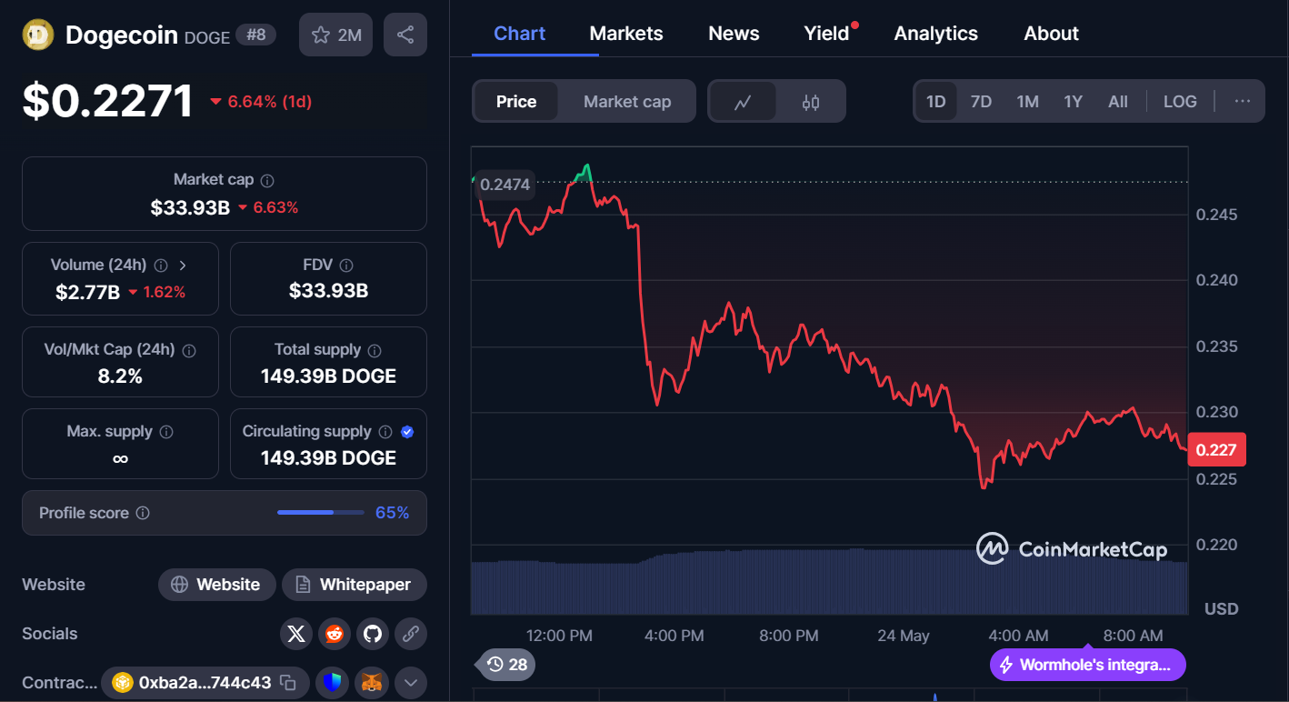The height and width of the screenshot is (702, 1289).
Task: Show FDV info icon
Action: tap(346, 266)
